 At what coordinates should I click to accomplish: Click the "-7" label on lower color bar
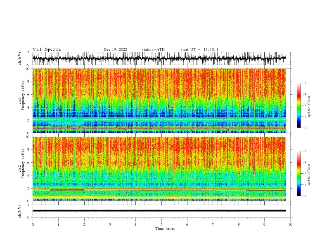[305, 196]
